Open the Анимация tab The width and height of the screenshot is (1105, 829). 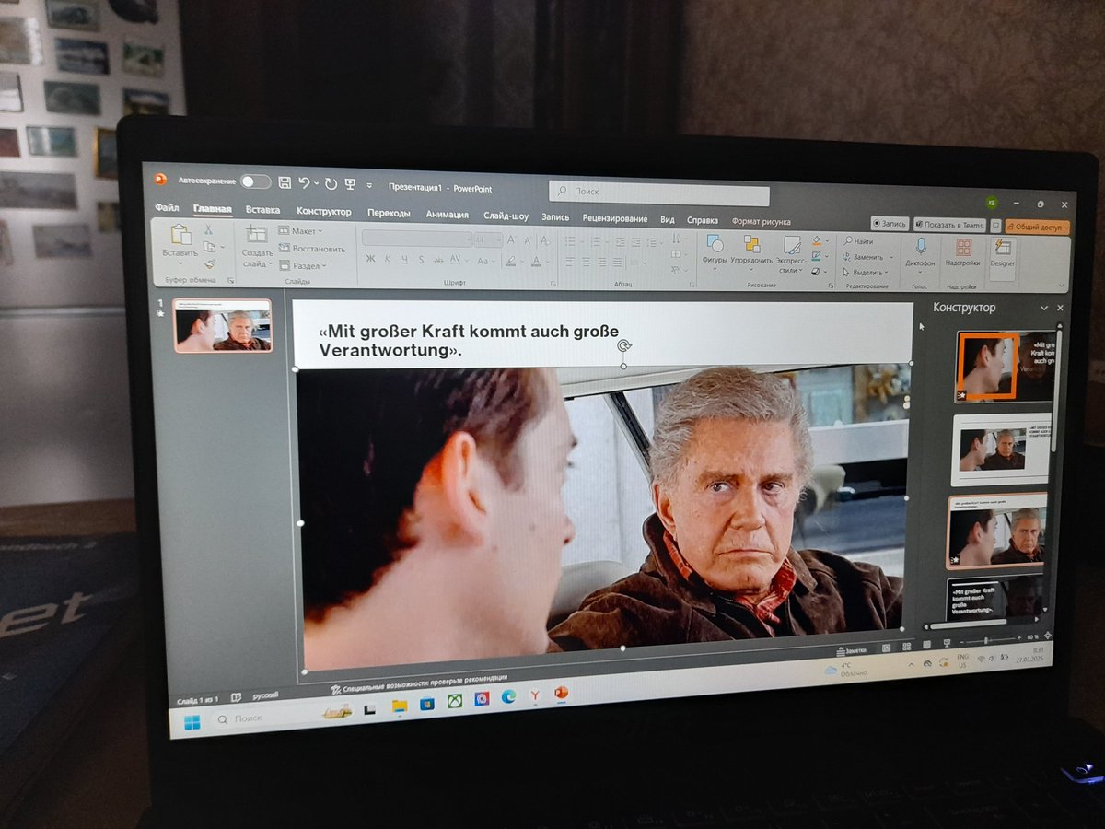point(447,215)
